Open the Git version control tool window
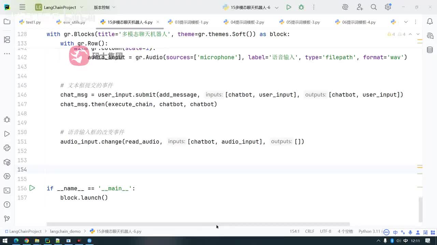 7,218
